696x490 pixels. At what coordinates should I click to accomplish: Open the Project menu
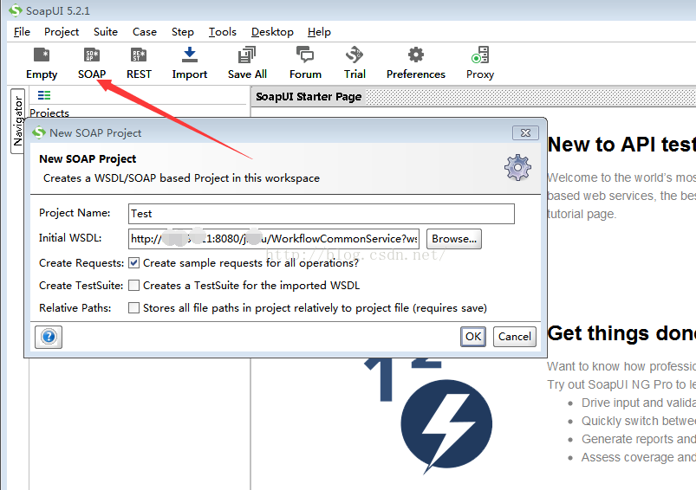pos(62,32)
